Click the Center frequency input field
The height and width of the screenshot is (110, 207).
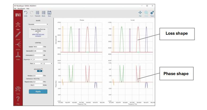[x=38, y=47]
